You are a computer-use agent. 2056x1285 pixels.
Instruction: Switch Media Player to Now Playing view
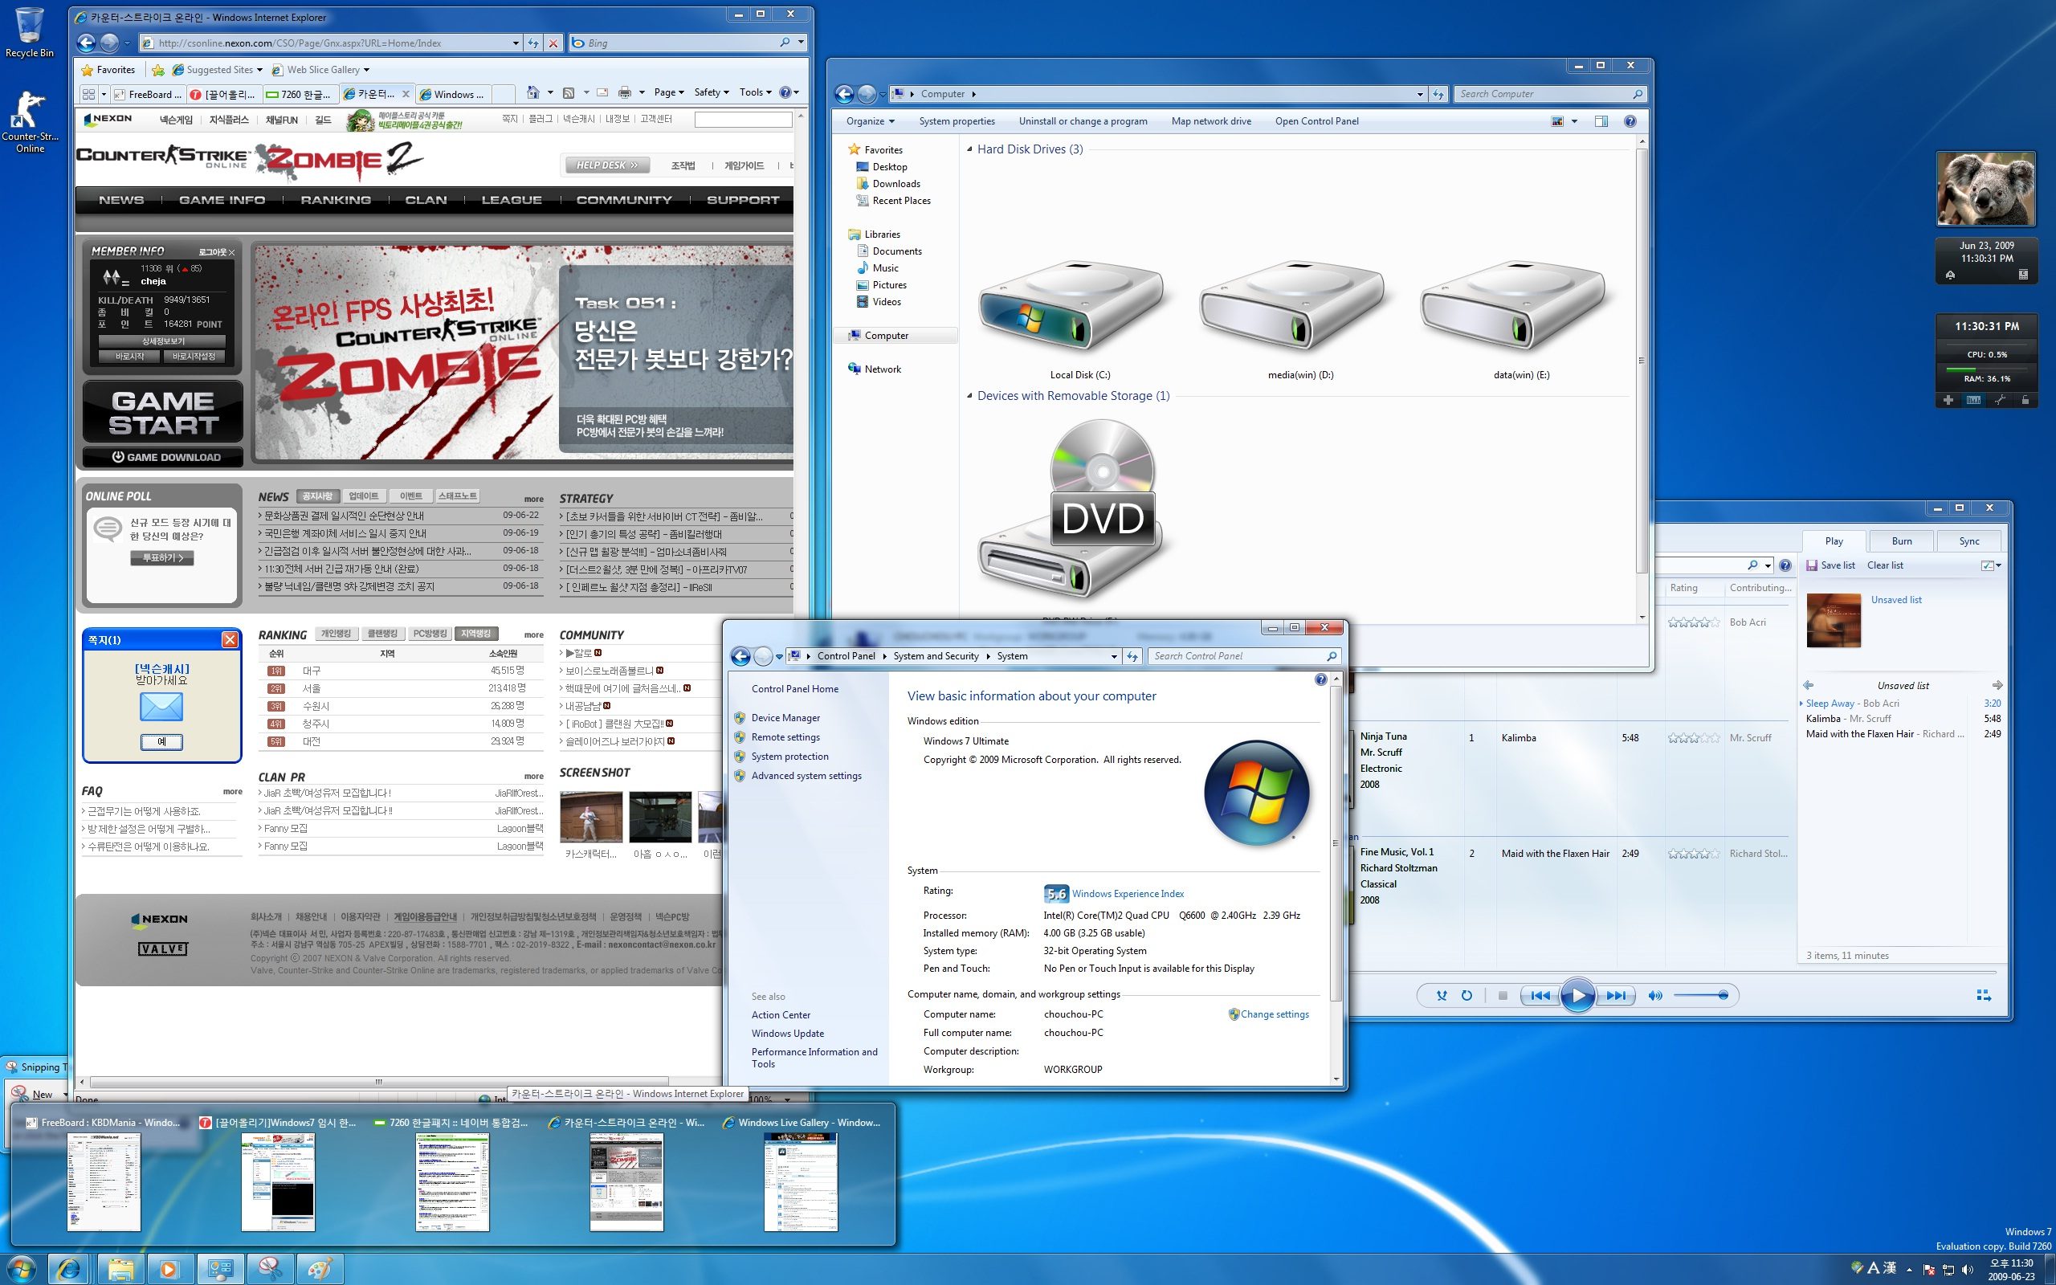[x=1984, y=995]
